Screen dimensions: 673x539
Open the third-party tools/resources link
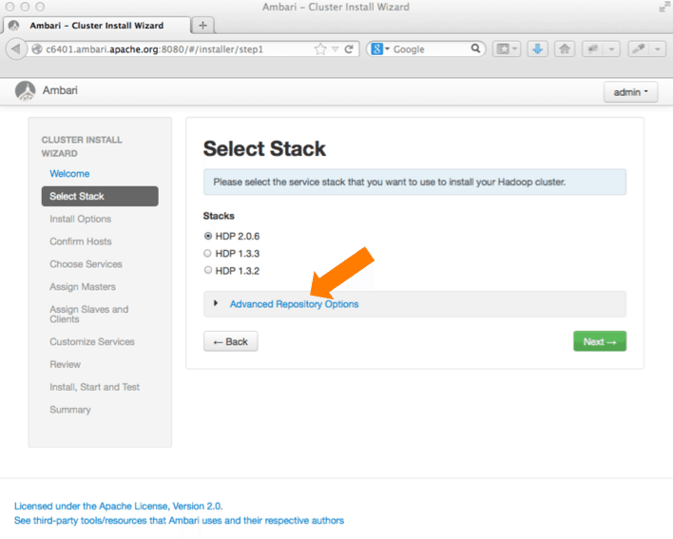tap(179, 521)
